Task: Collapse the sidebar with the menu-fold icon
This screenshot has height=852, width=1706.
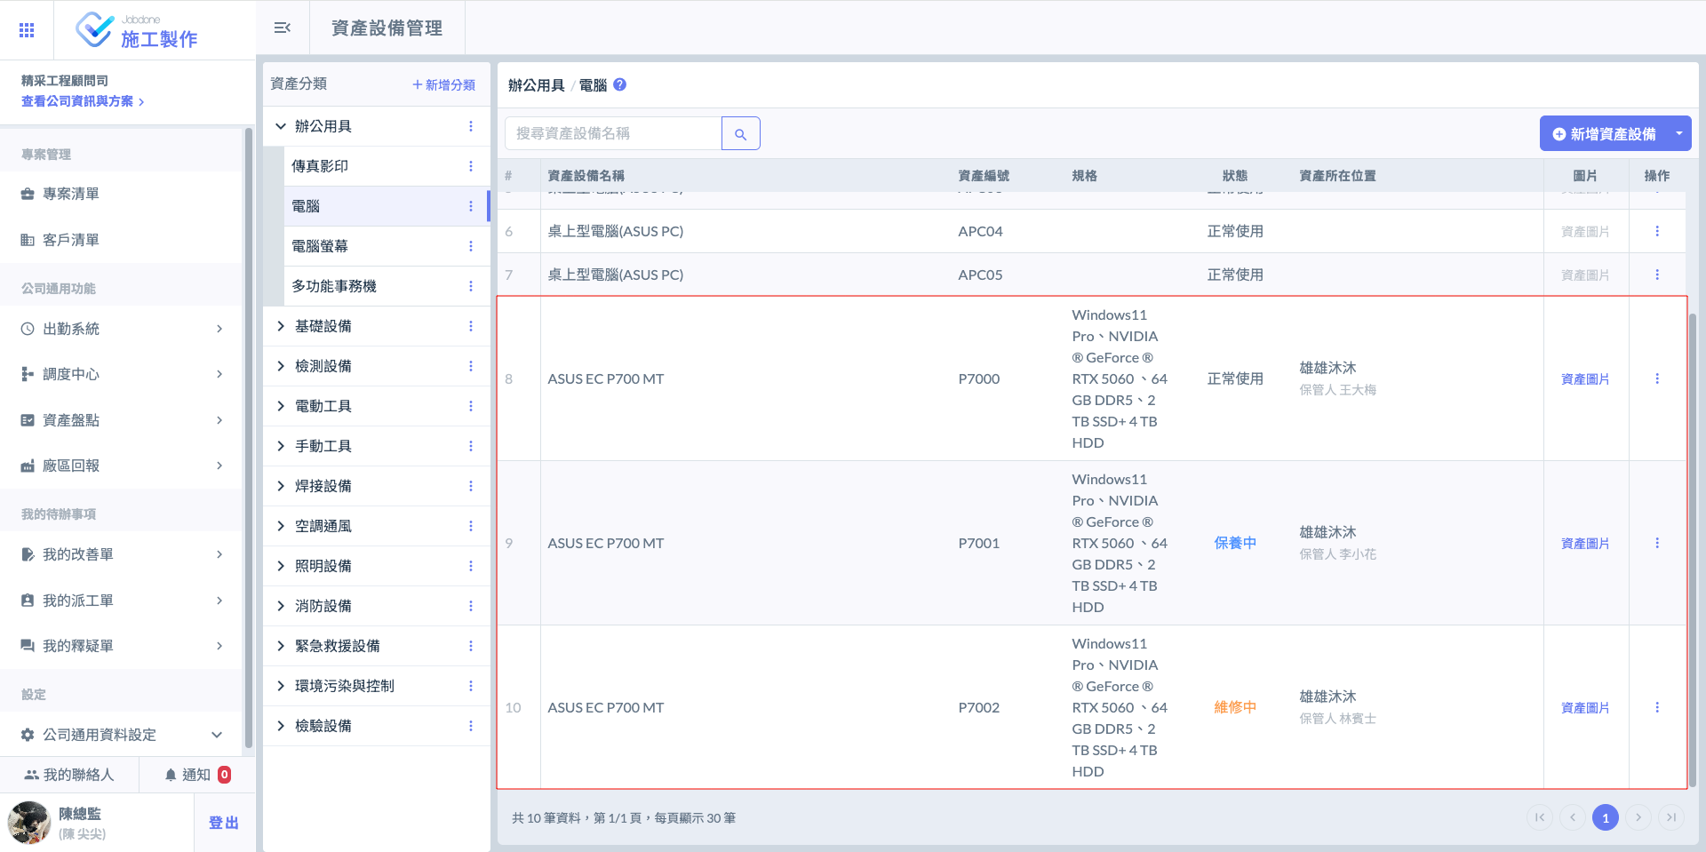Action: click(x=283, y=28)
